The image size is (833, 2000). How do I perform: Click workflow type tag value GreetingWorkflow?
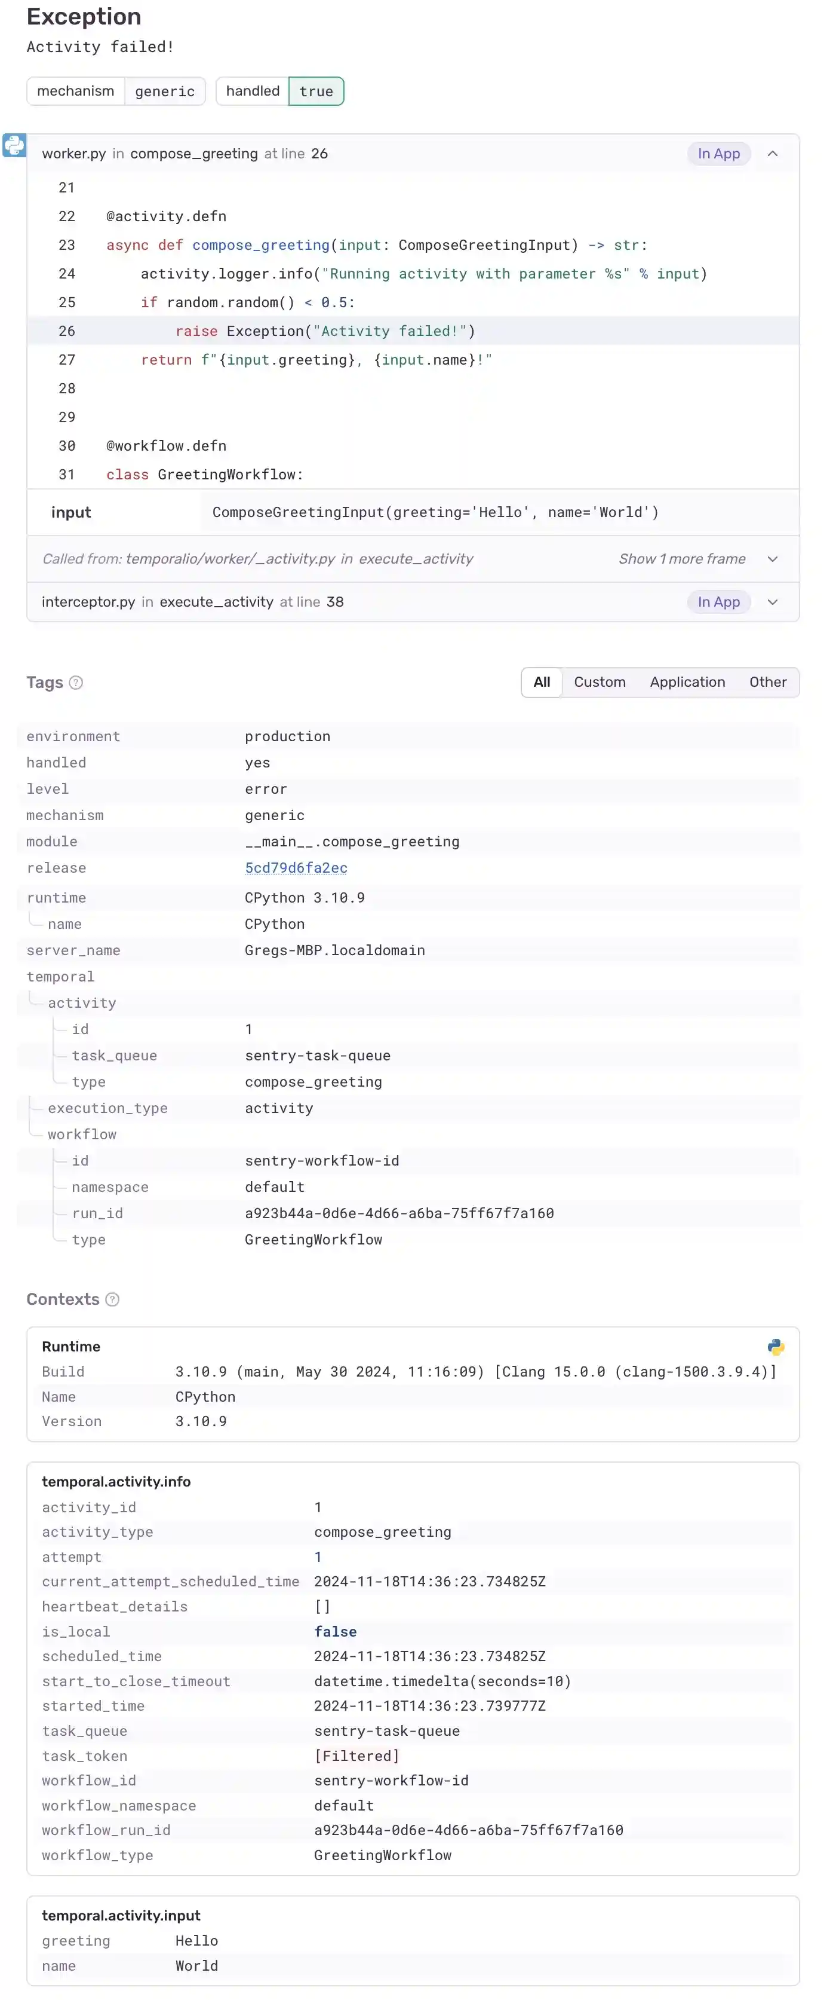point(313,1240)
